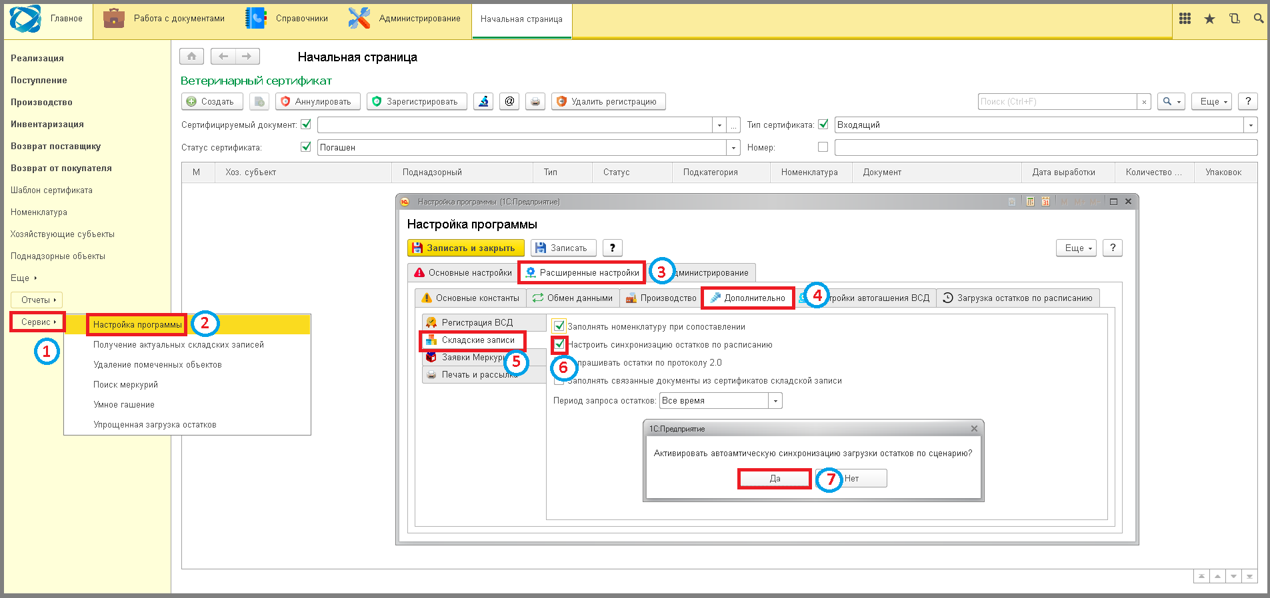Uncheck the 'Статус сертификата' filter checkbox
The image size is (1270, 598).
[x=306, y=147]
